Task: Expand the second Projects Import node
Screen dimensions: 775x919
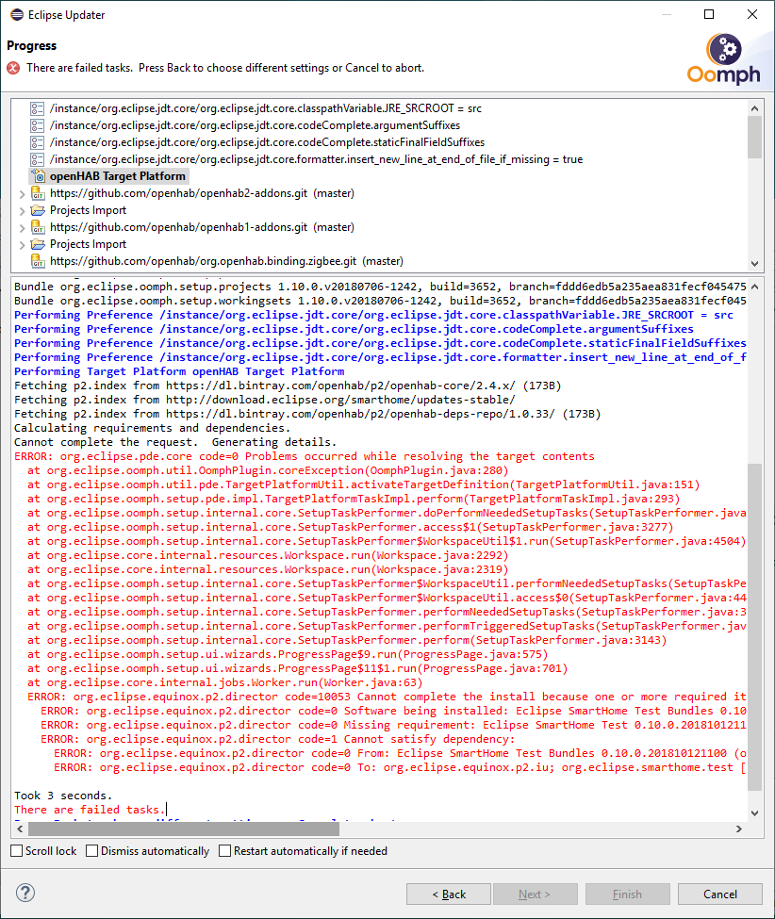Action: click(x=22, y=245)
